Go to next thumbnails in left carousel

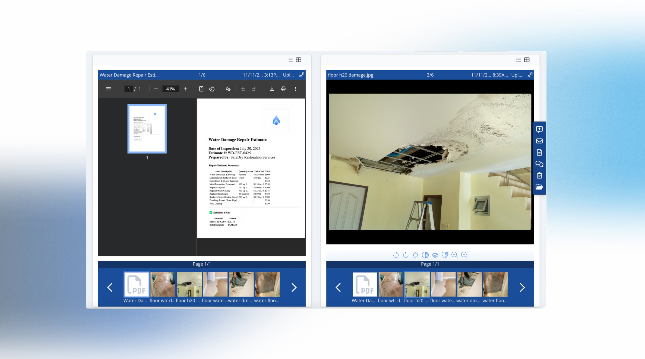point(294,287)
